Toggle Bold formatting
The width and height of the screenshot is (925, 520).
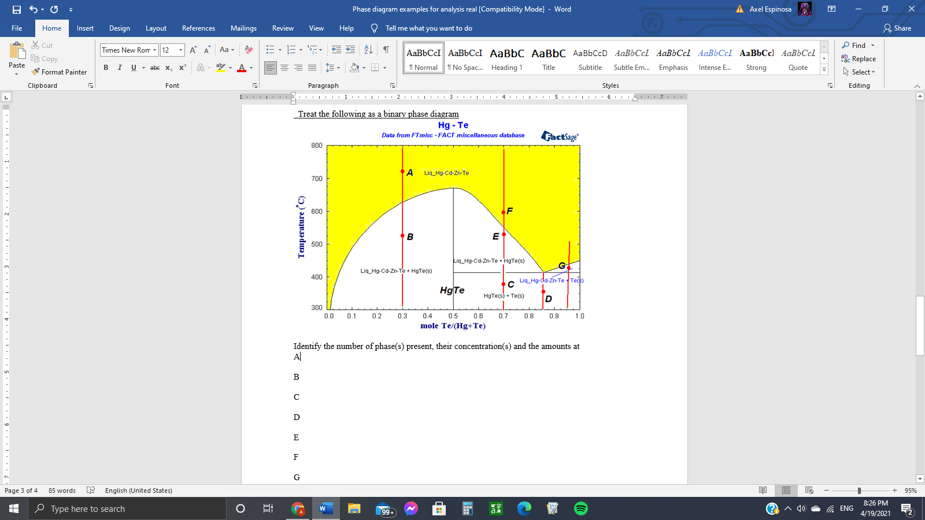106,68
